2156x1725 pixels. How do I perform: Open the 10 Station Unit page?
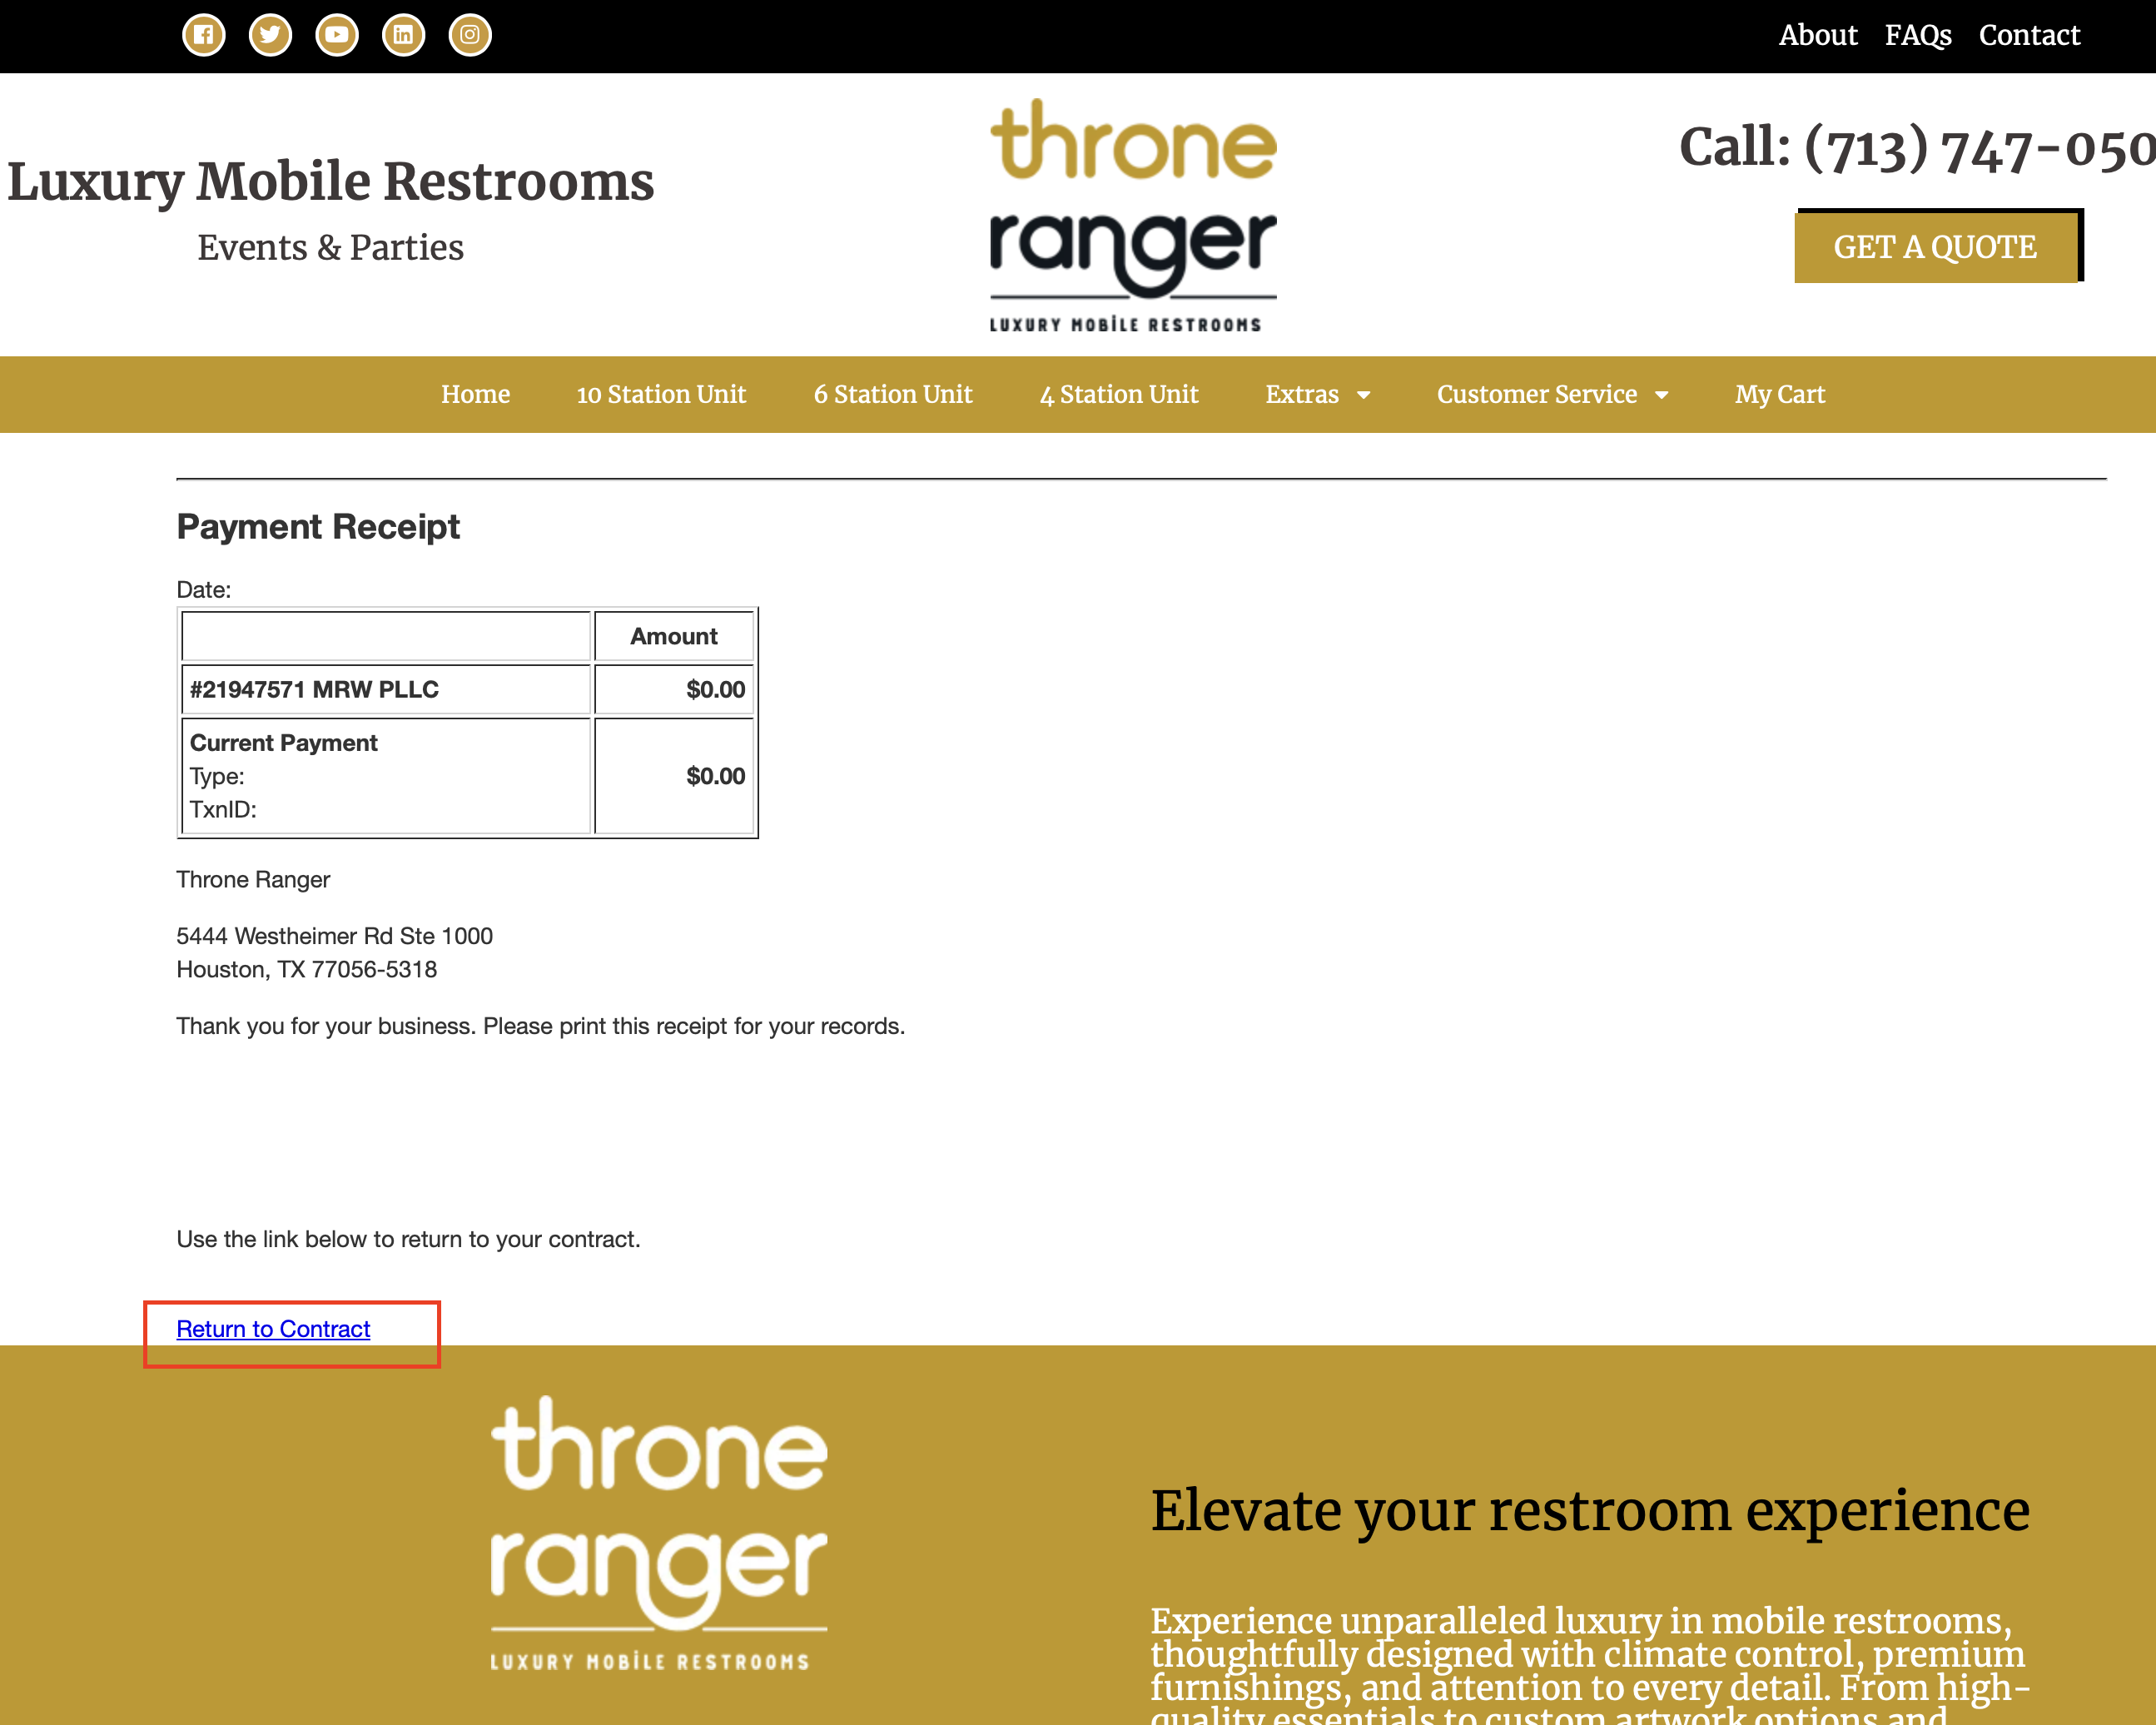(661, 394)
